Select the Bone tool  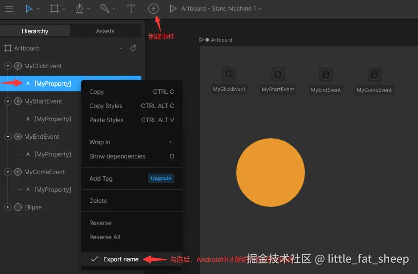pos(105,9)
